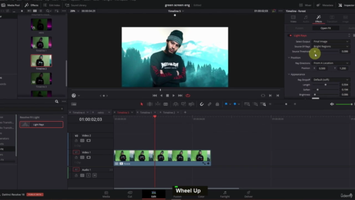The image size is (355, 200).
Task: Go to last frame button
Action: [180, 96]
